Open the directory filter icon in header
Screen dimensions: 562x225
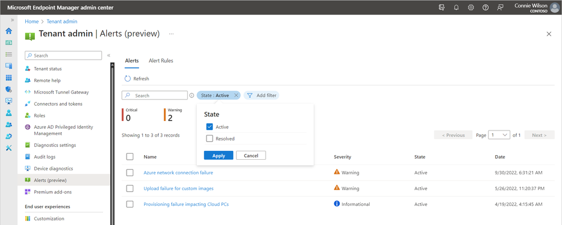pos(442,7)
